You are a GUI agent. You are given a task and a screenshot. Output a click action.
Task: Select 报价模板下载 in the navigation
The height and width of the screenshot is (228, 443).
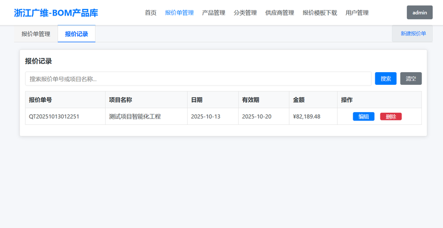[x=320, y=13]
